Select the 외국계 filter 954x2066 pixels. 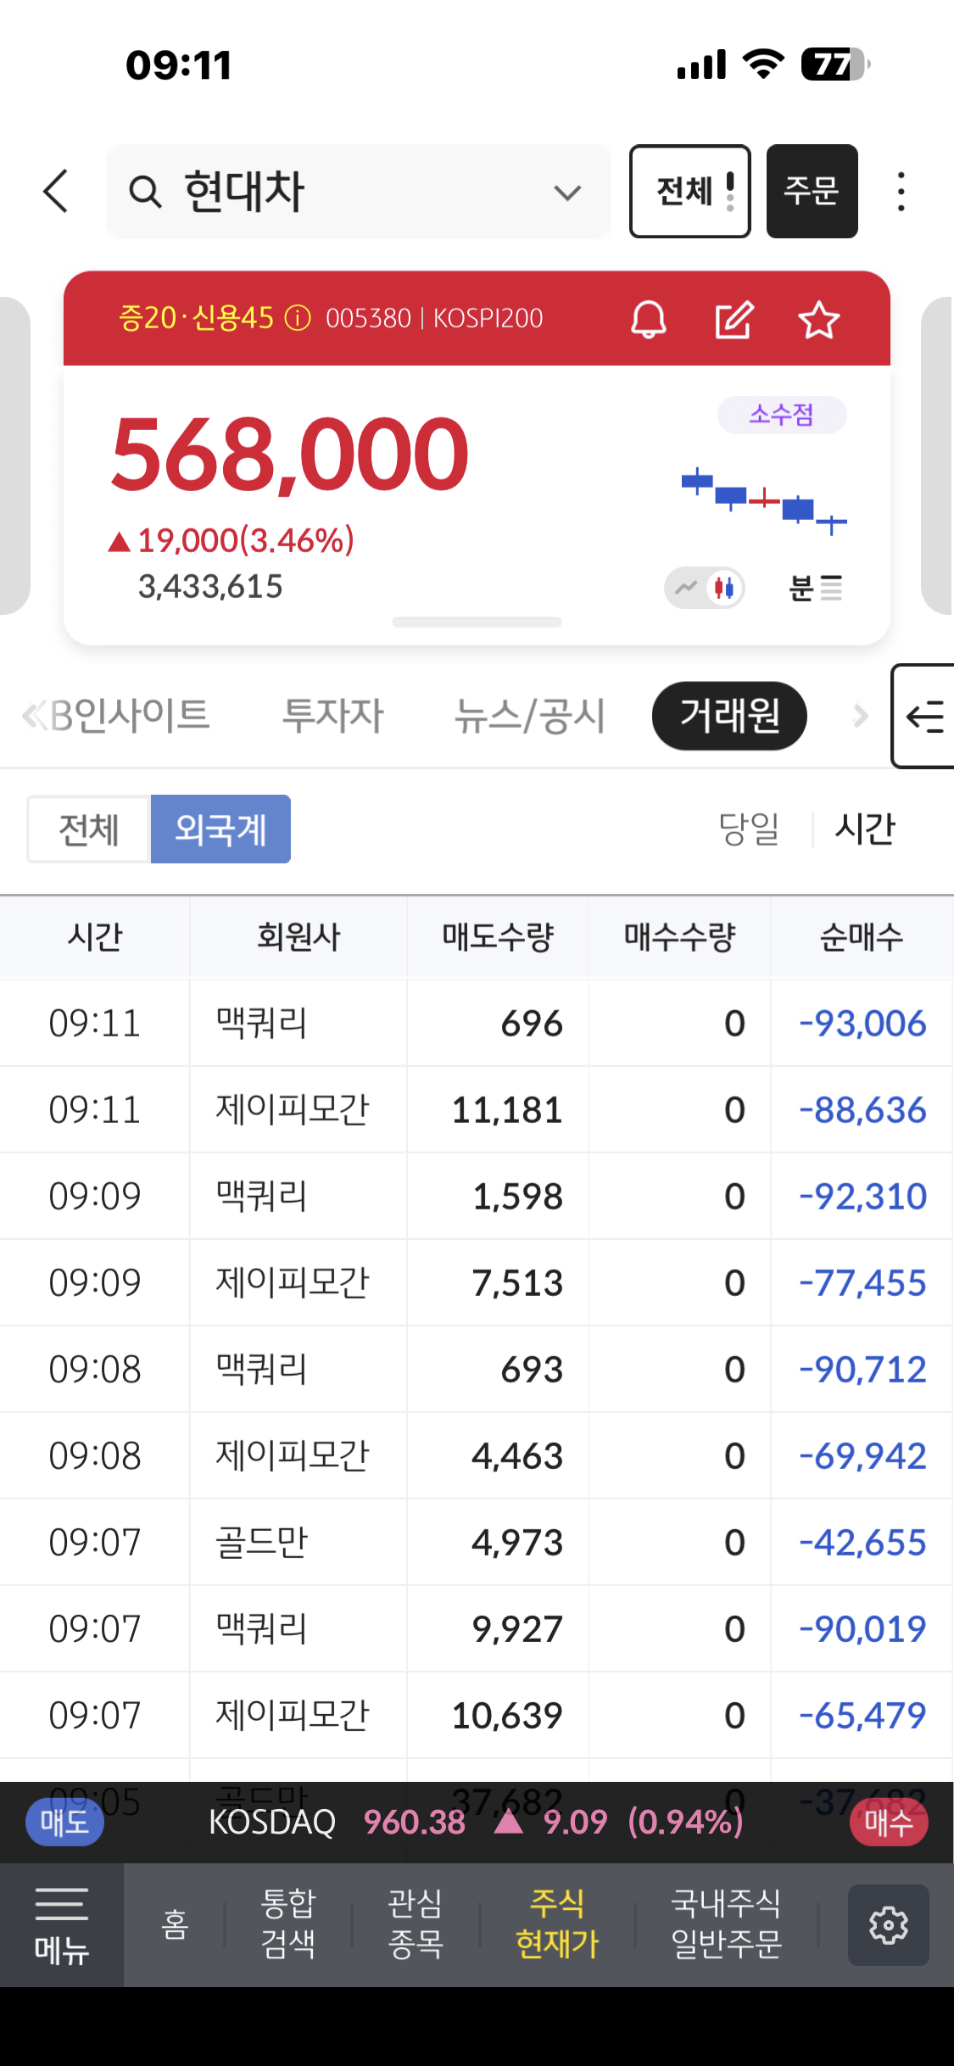[220, 829]
